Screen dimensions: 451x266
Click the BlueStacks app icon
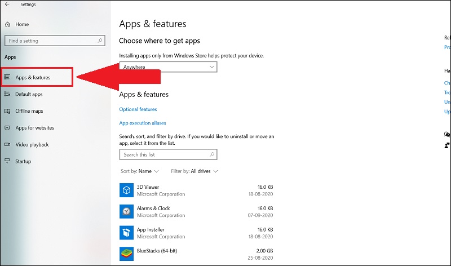click(126, 254)
